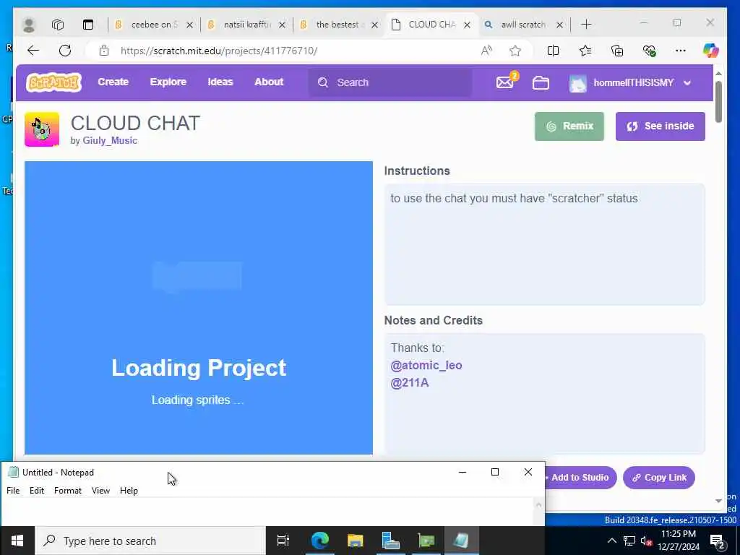Open Edge Settings and more menu

coord(681,51)
